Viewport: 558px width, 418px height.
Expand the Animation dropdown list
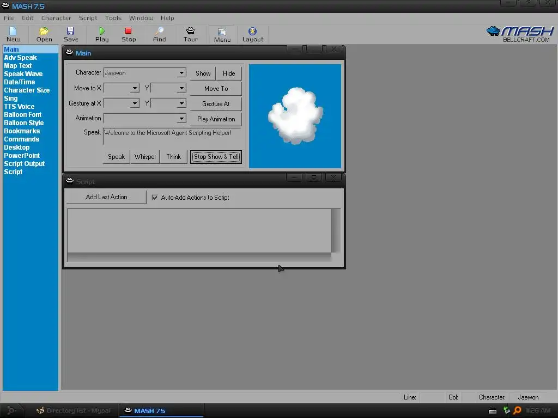(181, 118)
